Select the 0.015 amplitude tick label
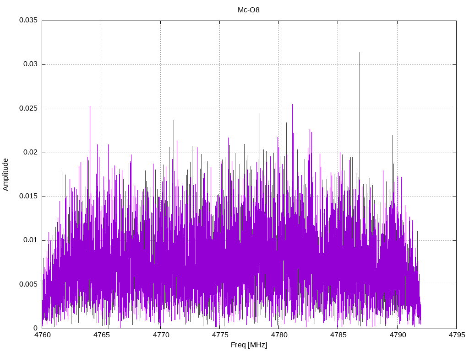 click(28, 197)
